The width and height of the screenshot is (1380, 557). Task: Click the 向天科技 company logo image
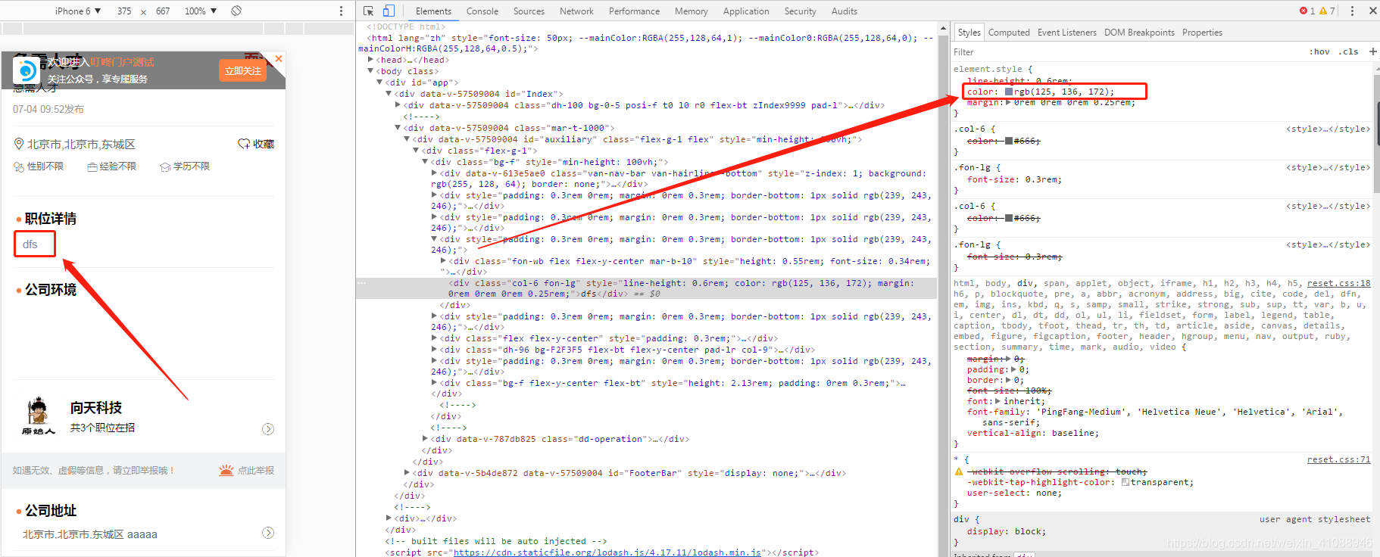[38, 415]
